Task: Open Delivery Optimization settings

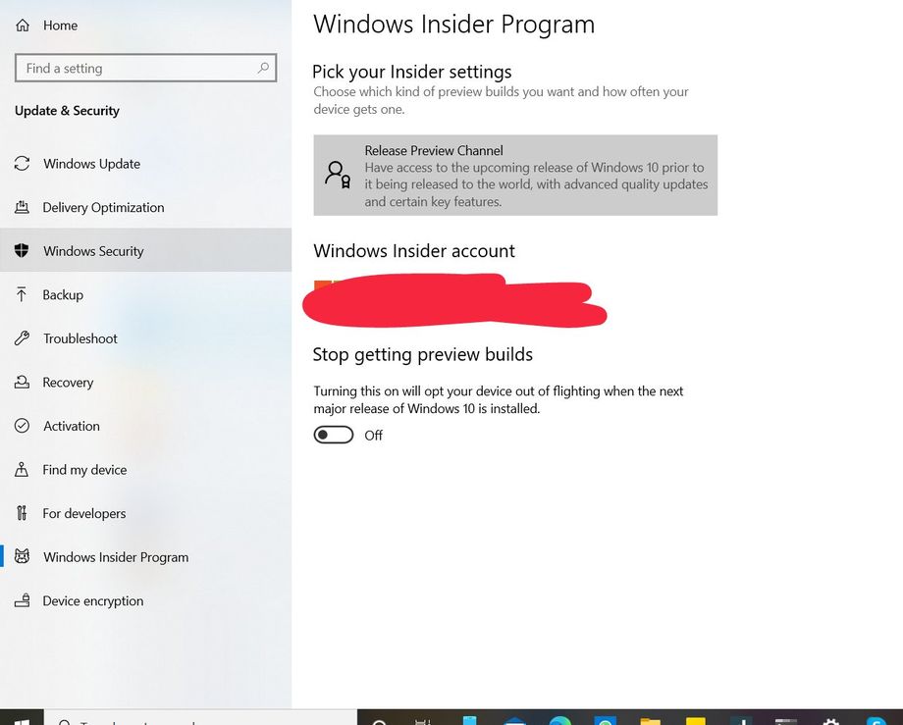Action: pos(145,207)
